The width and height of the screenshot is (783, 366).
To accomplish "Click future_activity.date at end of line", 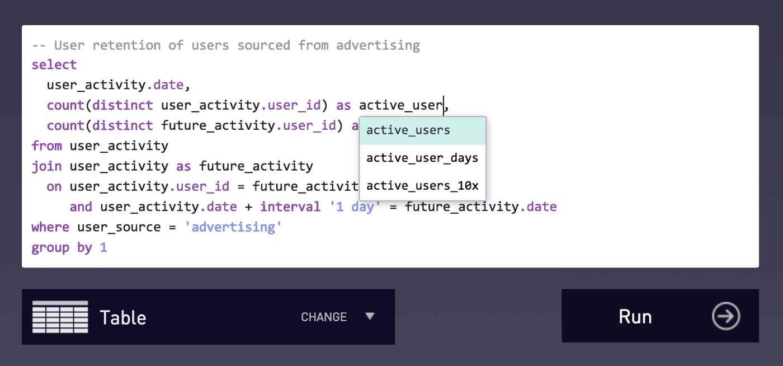I will click(x=481, y=207).
